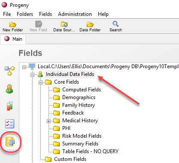Screen dimensions: 179x163
Task: Click the PHI folder icon
Action: click(x=56, y=128)
